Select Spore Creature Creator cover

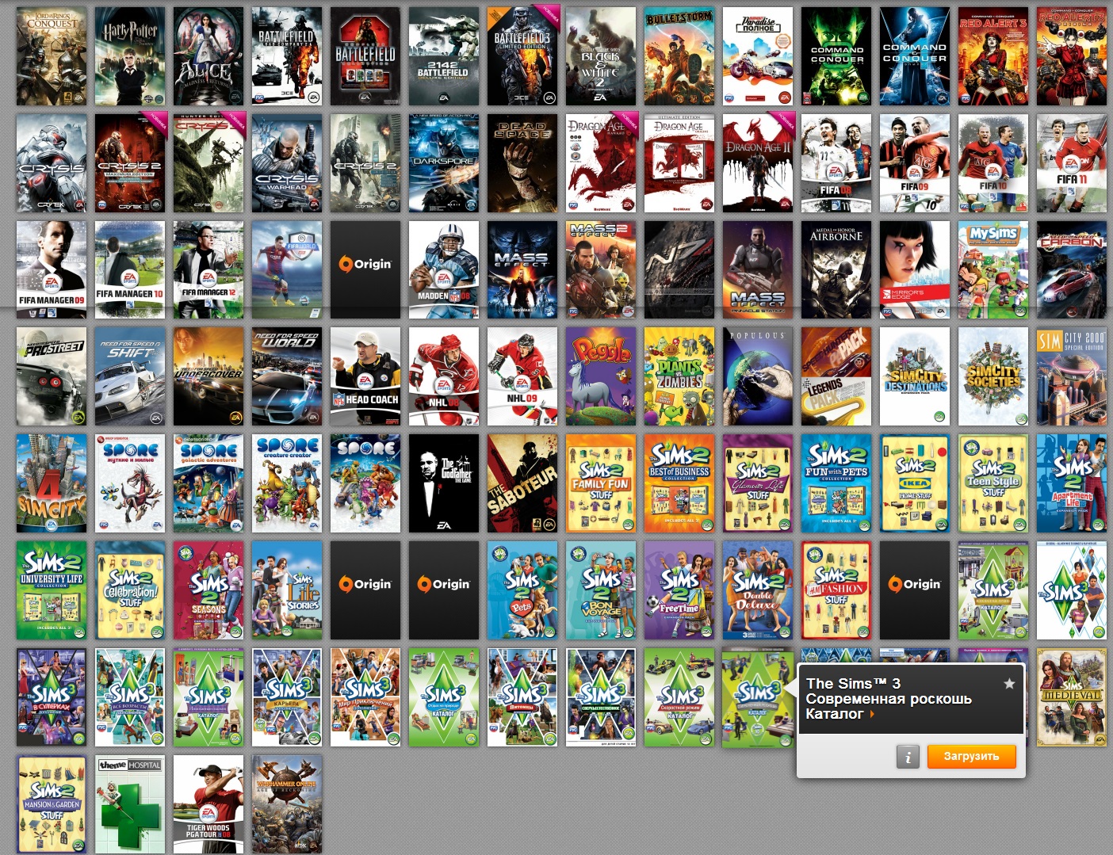(x=287, y=483)
